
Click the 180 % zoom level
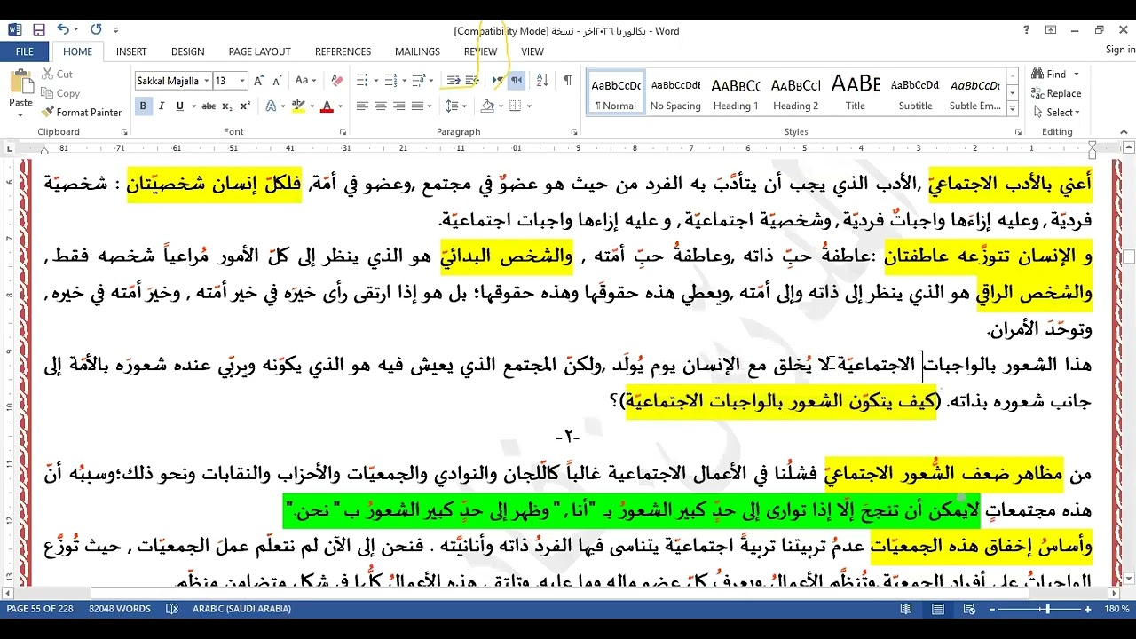(x=1116, y=609)
